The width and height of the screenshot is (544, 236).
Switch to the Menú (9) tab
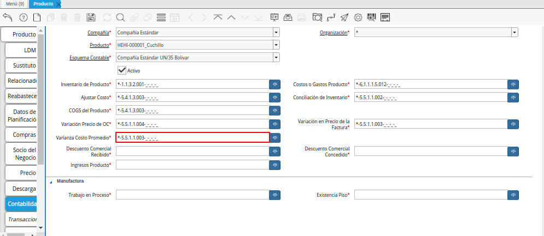(14, 4)
